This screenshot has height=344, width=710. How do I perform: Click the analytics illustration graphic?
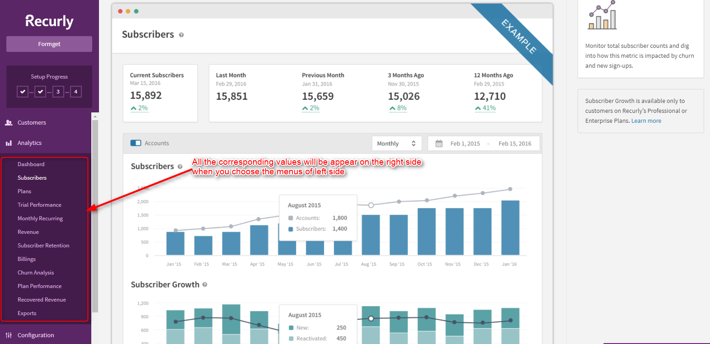click(602, 15)
